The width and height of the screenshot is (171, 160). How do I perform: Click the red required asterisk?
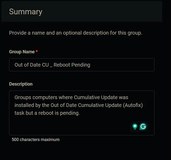37,51
